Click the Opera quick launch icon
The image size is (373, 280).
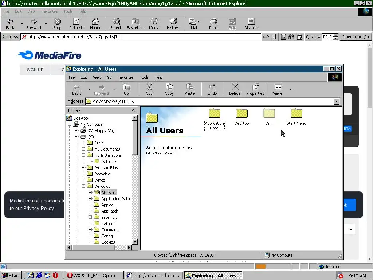tap(55, 276)
